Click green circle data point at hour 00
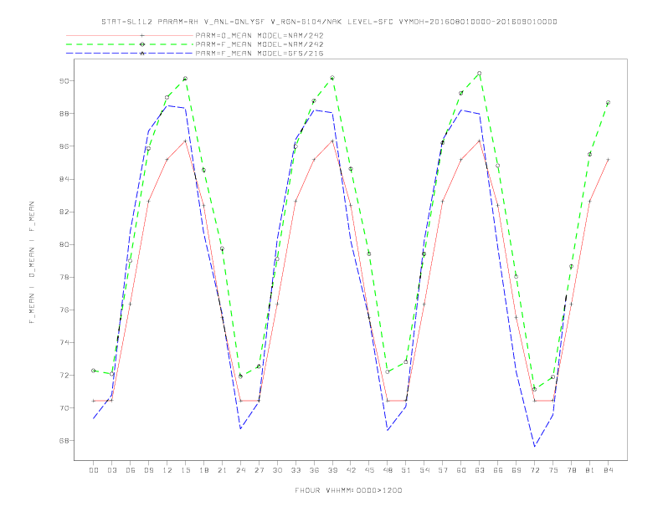 pyautogui.click(x=94, y=371)
